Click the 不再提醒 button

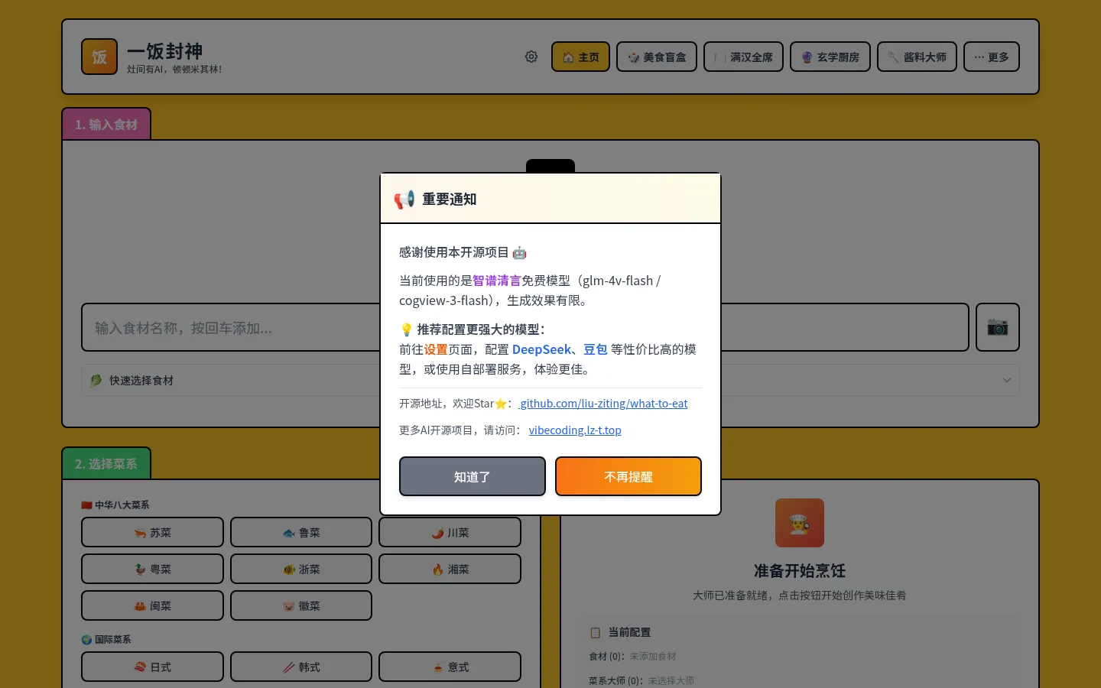628,476
